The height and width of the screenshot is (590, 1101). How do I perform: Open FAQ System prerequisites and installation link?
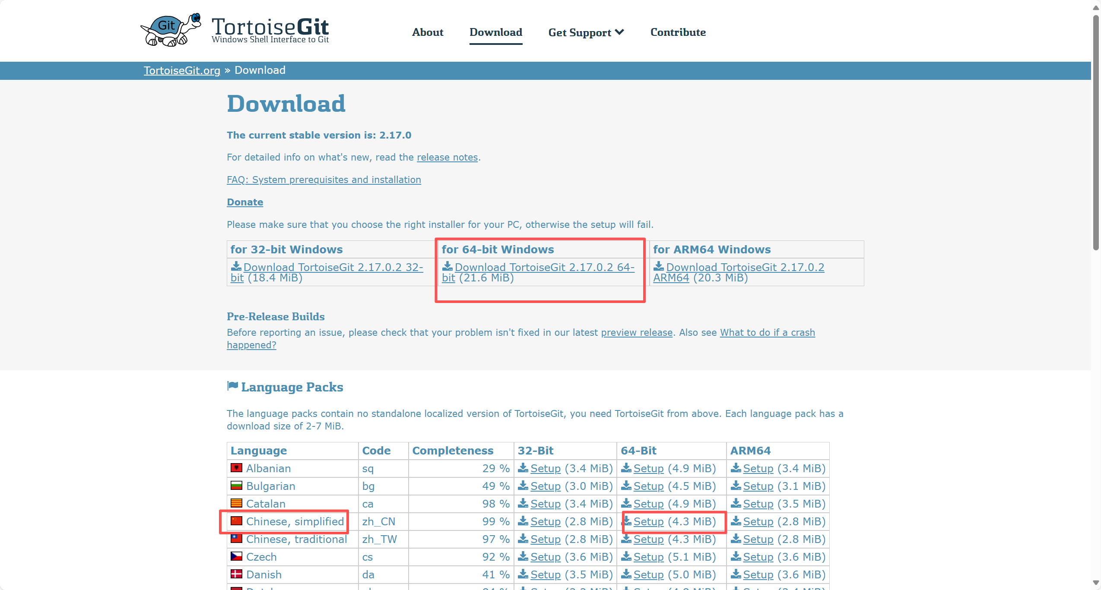(x=324, y=180)
